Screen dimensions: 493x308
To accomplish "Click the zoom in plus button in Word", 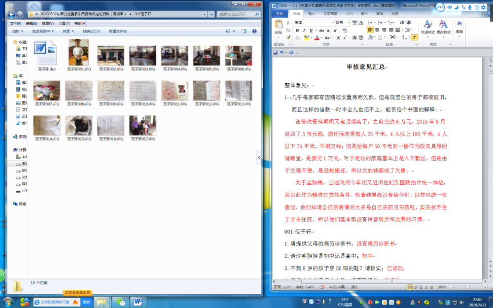I will point(485,287).
